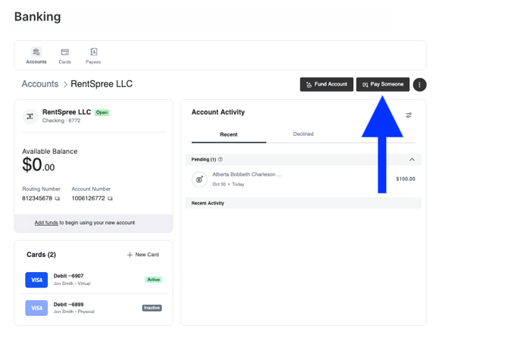Viewport: 508px width, 354px height.
Task: Open the Accounts navigation tab
Action: point(36,56)
